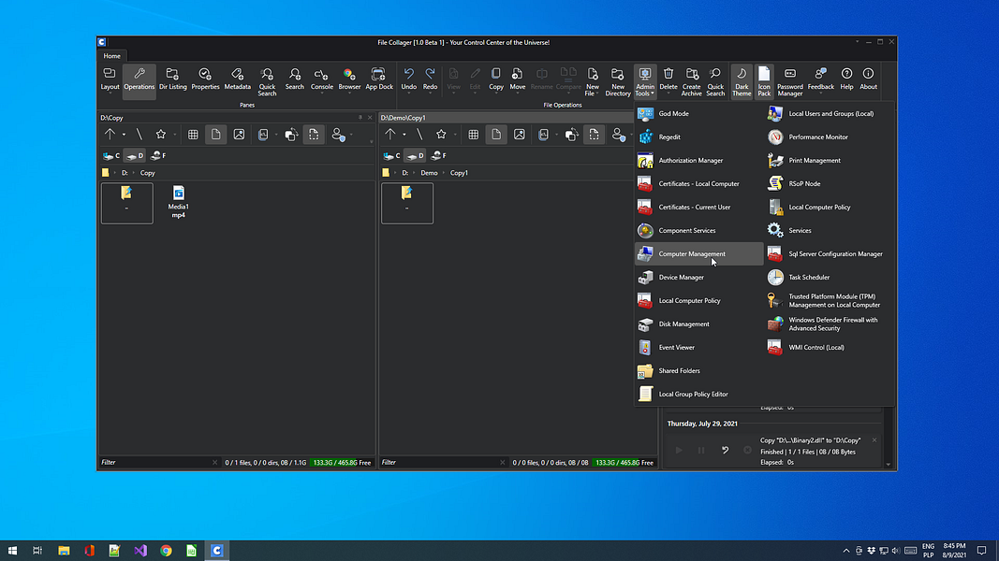Click the Undo icon in ribbon
999x561 pixels.
pos(408,79)
